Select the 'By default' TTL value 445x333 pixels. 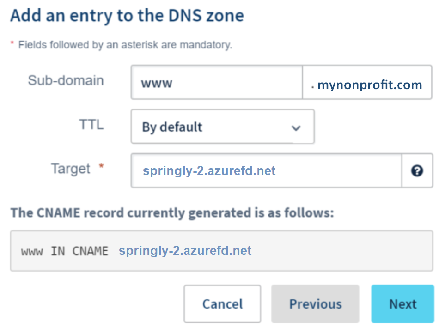(172, 127)
